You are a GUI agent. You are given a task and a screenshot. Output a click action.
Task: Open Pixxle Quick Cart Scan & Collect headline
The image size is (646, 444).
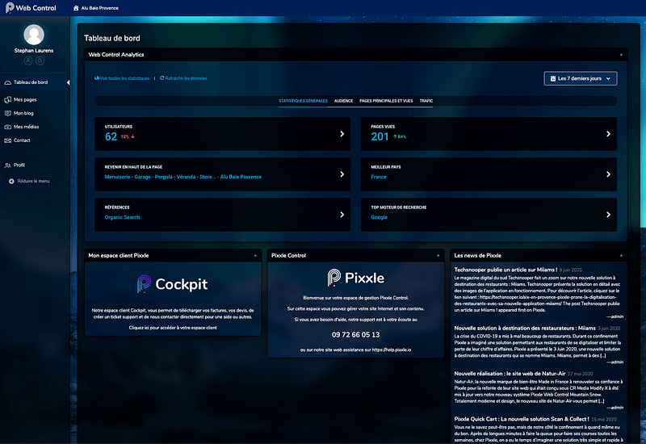pos(522,419)
